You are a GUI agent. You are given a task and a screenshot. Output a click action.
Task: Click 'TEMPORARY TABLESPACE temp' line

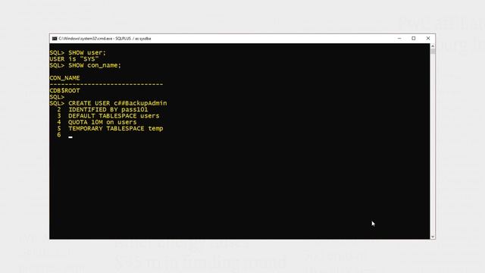point(116,128)
